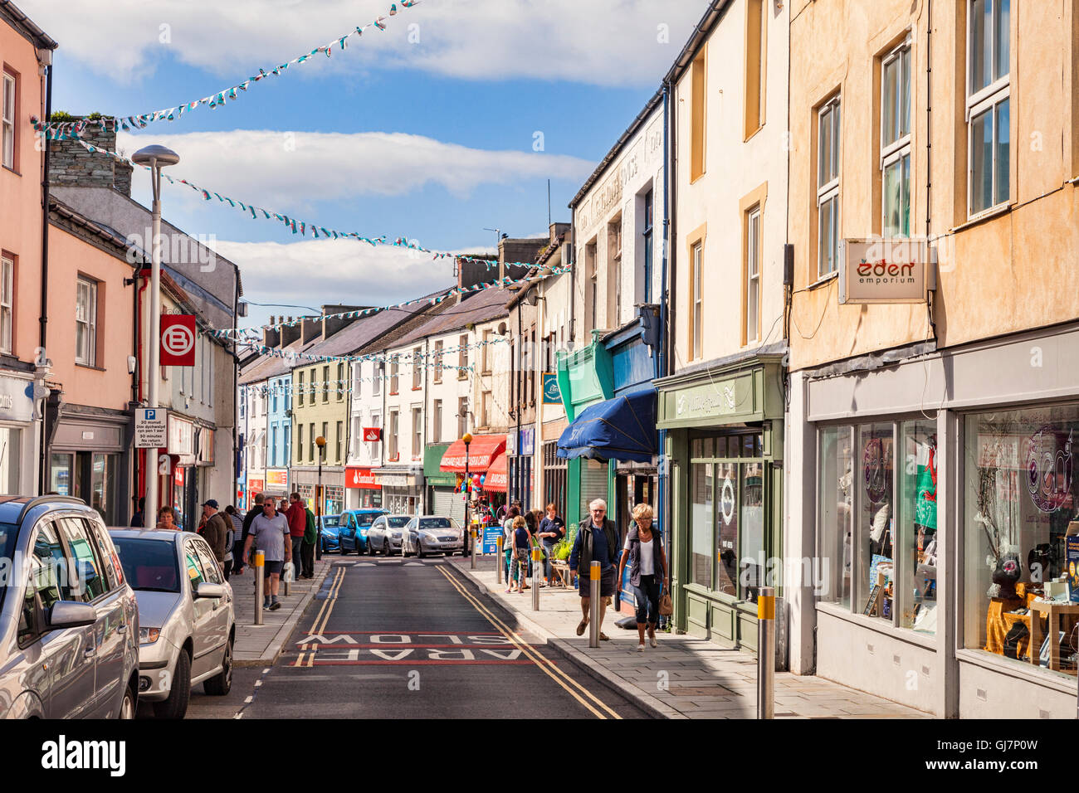Click the red striped shop awning
The image size is (1079, 793).
pos(473,455)
